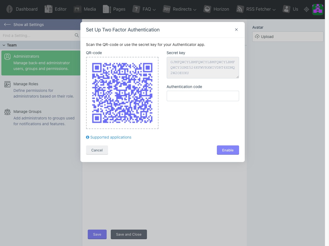329x246 pixels.
Task: Open the Media camera icon
Action: pyautogui.click(x=78, y=9)
